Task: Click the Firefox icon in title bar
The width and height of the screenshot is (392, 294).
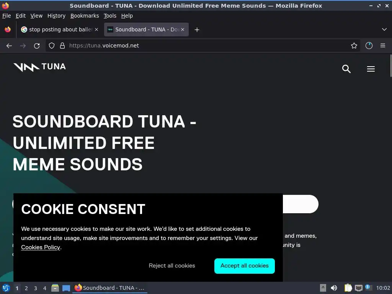Action: [x=5, y=5]
